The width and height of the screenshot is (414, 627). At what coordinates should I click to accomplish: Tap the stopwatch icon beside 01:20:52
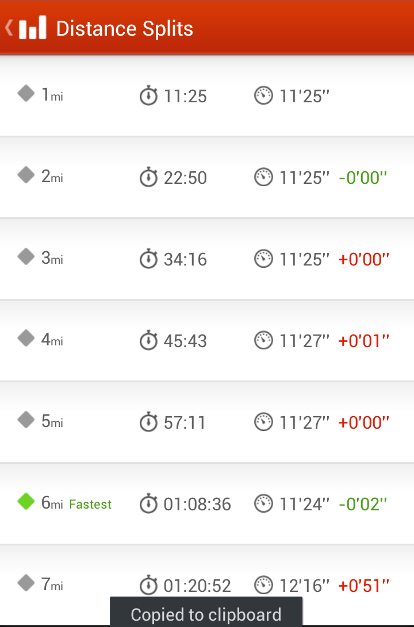pyautogui.click(x=148, y=585)
